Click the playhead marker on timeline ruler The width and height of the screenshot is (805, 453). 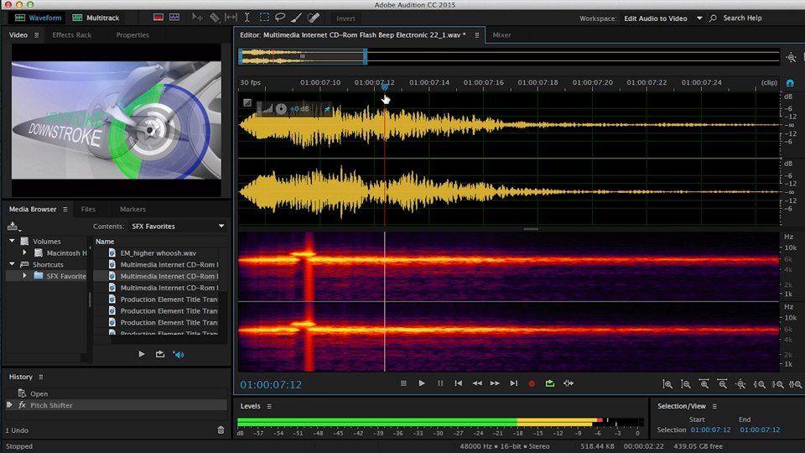click(x=385, y=86)
